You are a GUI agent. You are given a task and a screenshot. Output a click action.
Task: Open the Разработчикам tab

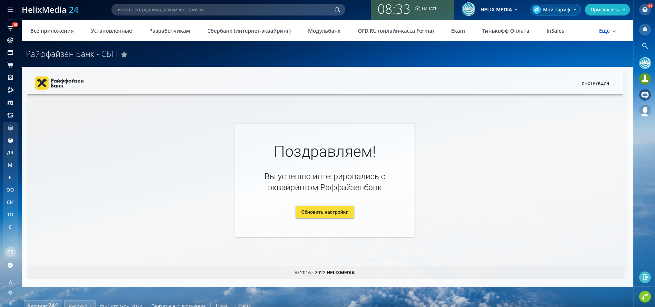click(170, 31)
